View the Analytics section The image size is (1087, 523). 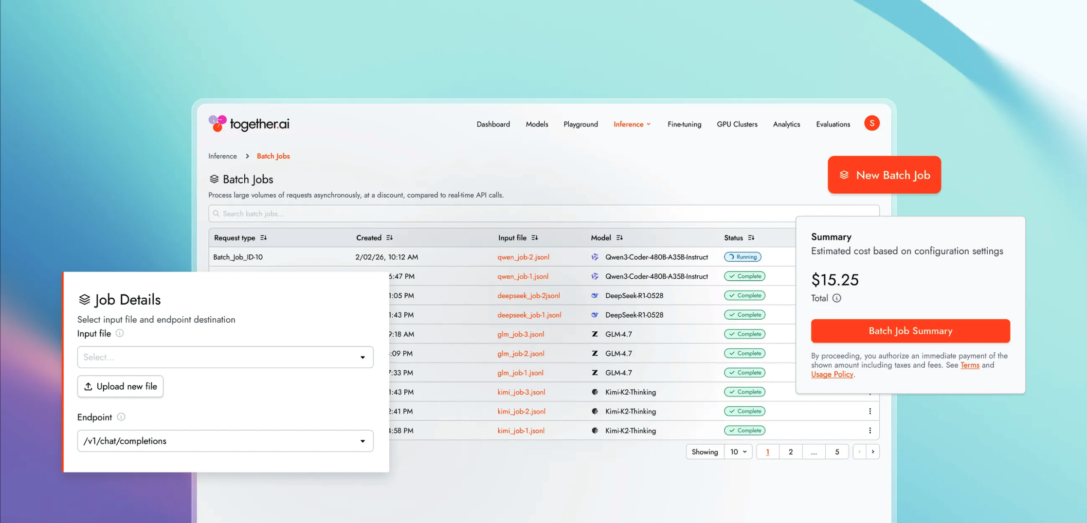[786, 124]
